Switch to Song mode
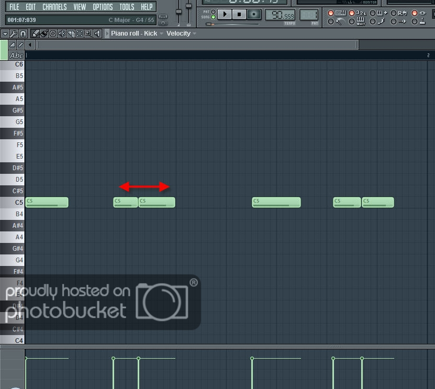Image resolution: width=435 pixels, height=389 pixels. [213, 17]
